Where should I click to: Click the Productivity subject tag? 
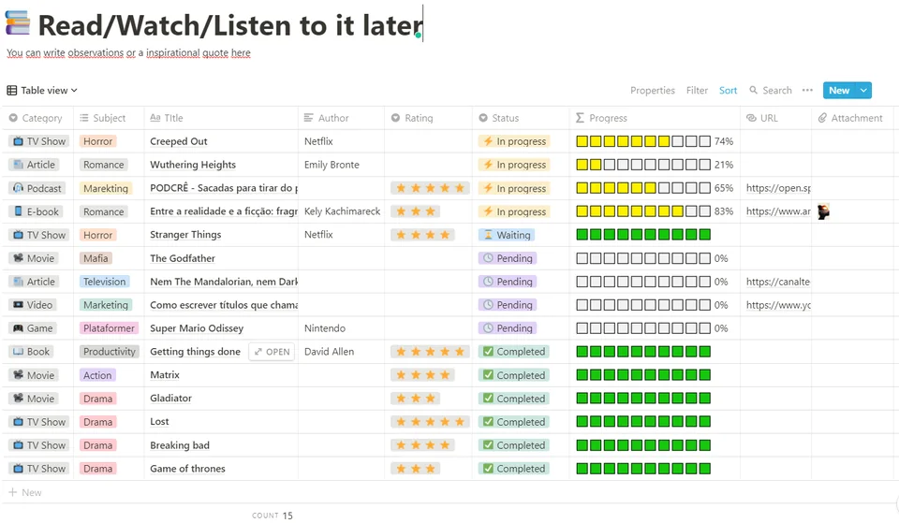click(x=110, y=352)
